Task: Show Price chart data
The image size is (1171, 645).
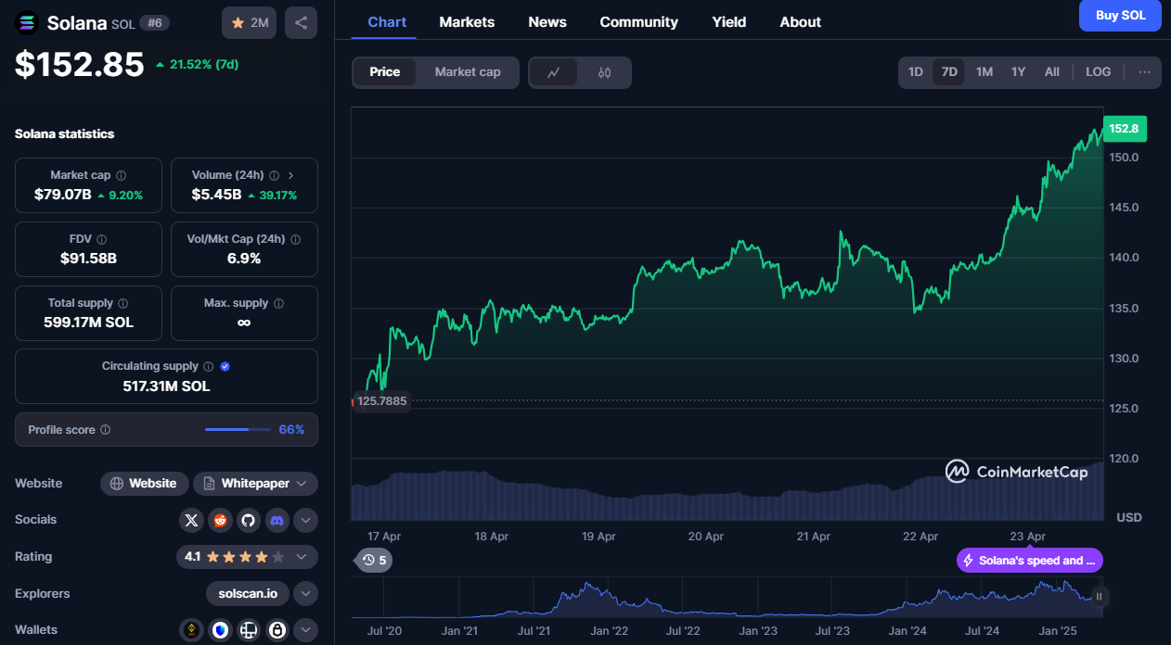Action: 385,72
